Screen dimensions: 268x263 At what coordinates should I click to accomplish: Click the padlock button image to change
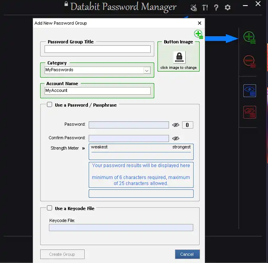pyautogui.click(x=179, y=57)
